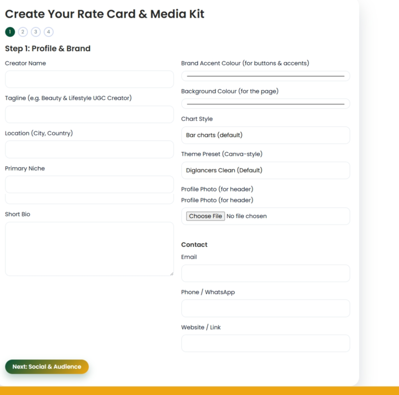Jump to step 2 circle
399x395 pixels.
pos(23,32)
